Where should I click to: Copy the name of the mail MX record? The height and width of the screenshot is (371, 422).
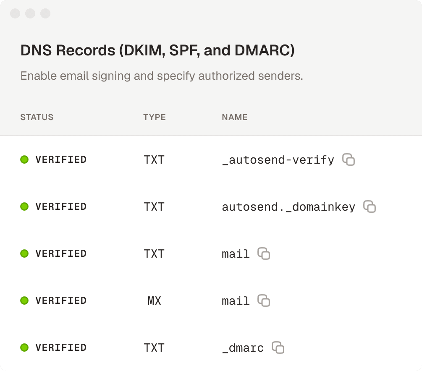(x=264, y=300)
